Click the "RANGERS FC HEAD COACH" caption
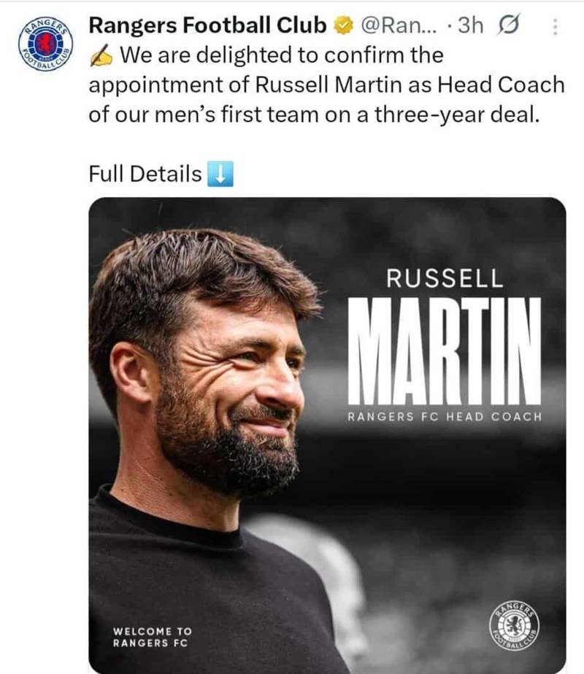The height and width of the screenshot is (674, 584). 445,416
